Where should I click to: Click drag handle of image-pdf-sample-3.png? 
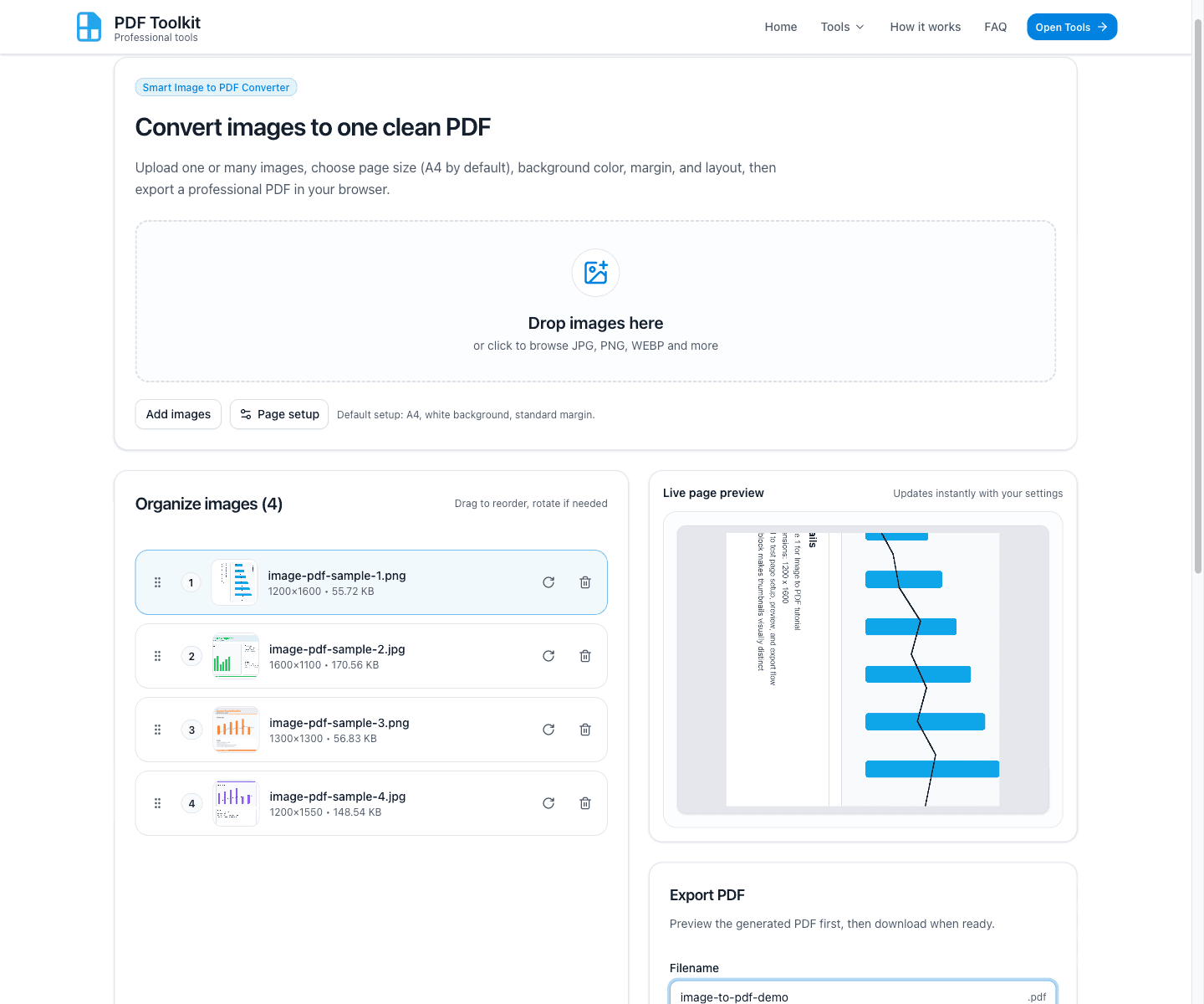point(157,730)
